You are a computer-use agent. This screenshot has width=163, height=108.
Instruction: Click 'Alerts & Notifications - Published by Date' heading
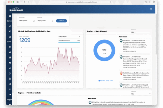(x=34, y=31)
